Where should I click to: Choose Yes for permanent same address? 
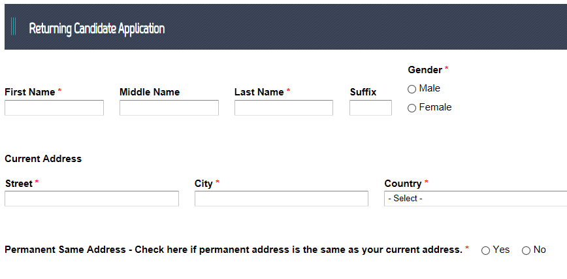(x=485, y=250)
